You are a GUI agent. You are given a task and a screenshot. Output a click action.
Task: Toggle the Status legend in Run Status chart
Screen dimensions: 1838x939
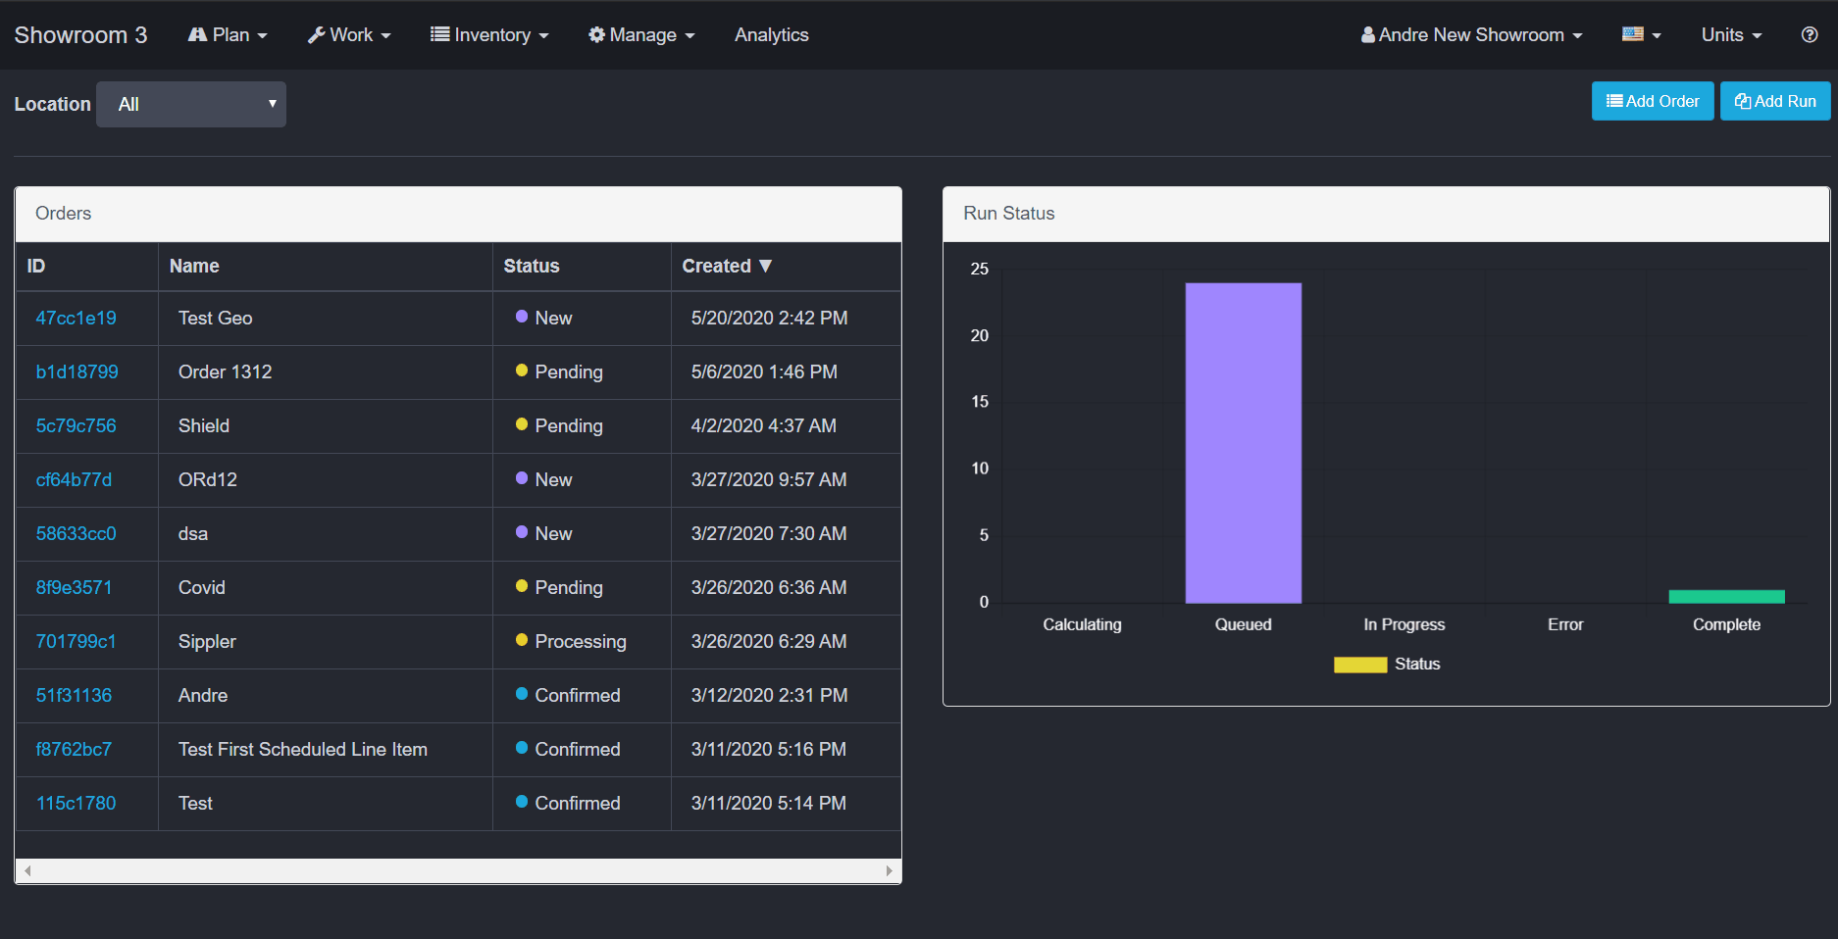click(1416, 664)
